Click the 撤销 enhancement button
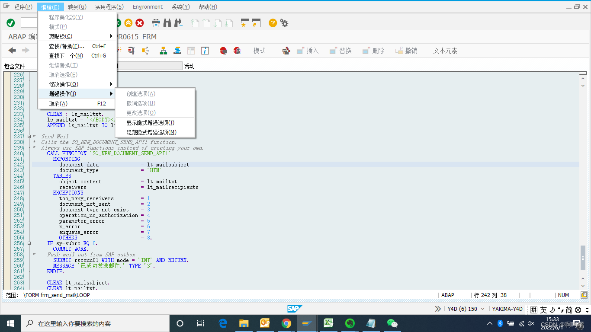The image size is (591, 332). [406, 51]
